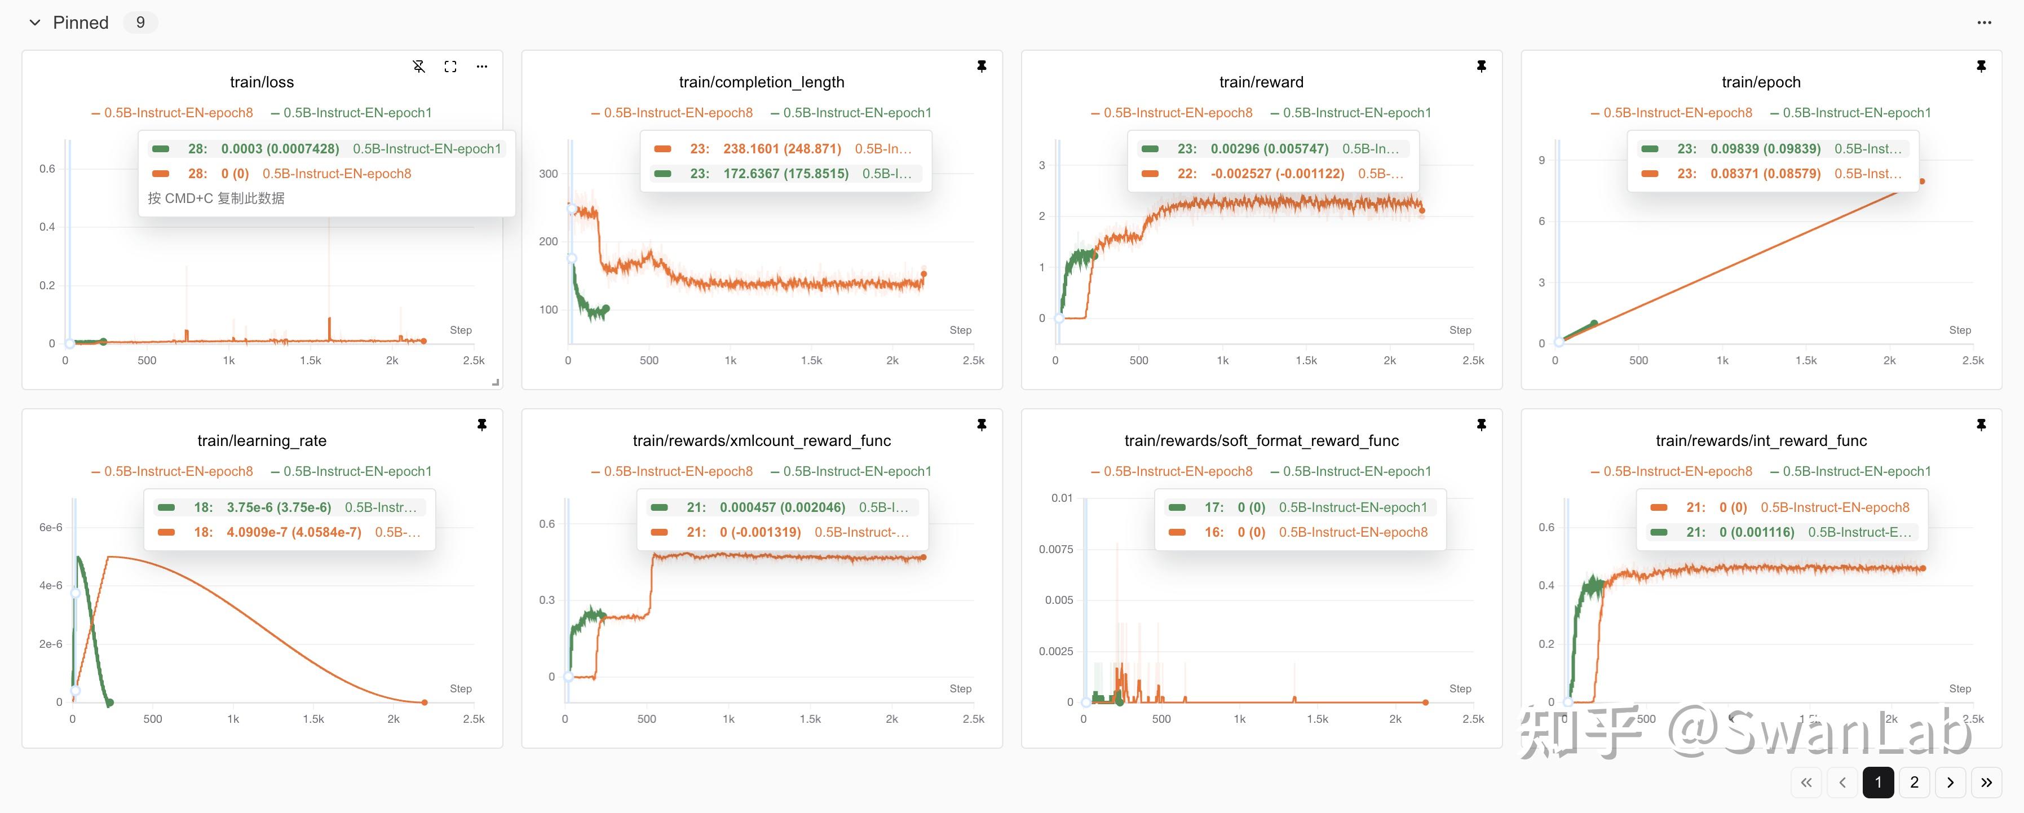Click pin icon on train/completion_length chart
The width and height of the screenshot is (2024, 813).
click(x=982, y=67)
